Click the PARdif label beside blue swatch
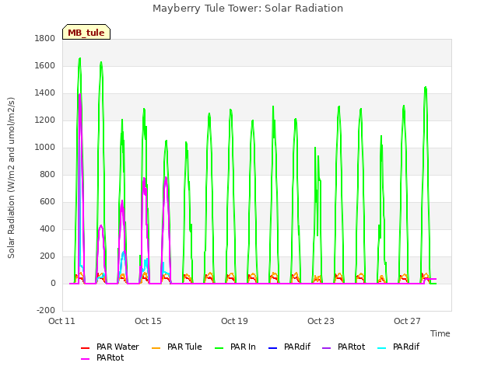Image resolution: width=498 pixels, height=373 pixels. pos(297,347)
